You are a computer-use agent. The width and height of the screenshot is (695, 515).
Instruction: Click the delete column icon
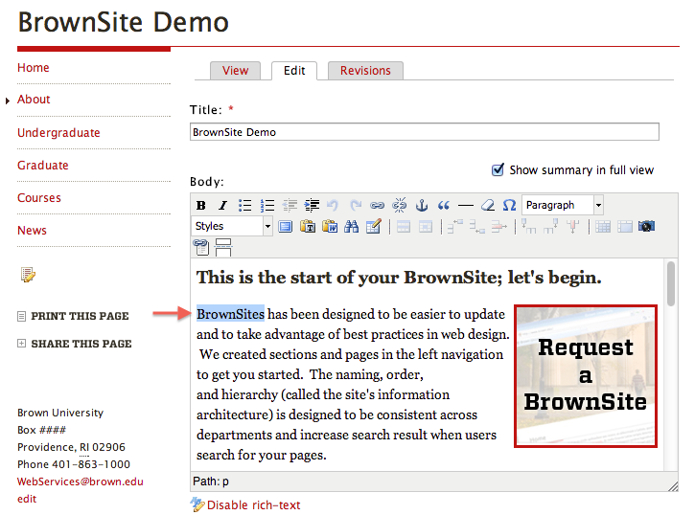point(573,227)
